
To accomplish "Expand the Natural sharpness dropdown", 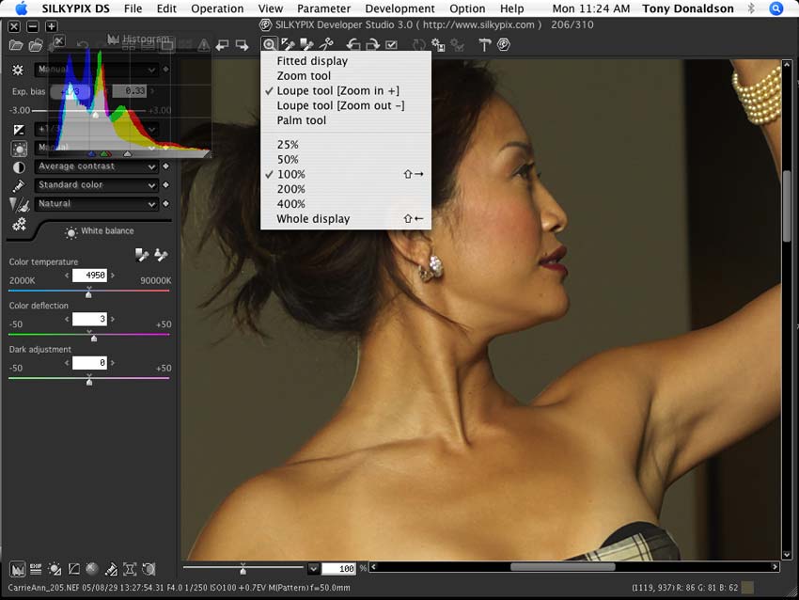I will (151, 204).
